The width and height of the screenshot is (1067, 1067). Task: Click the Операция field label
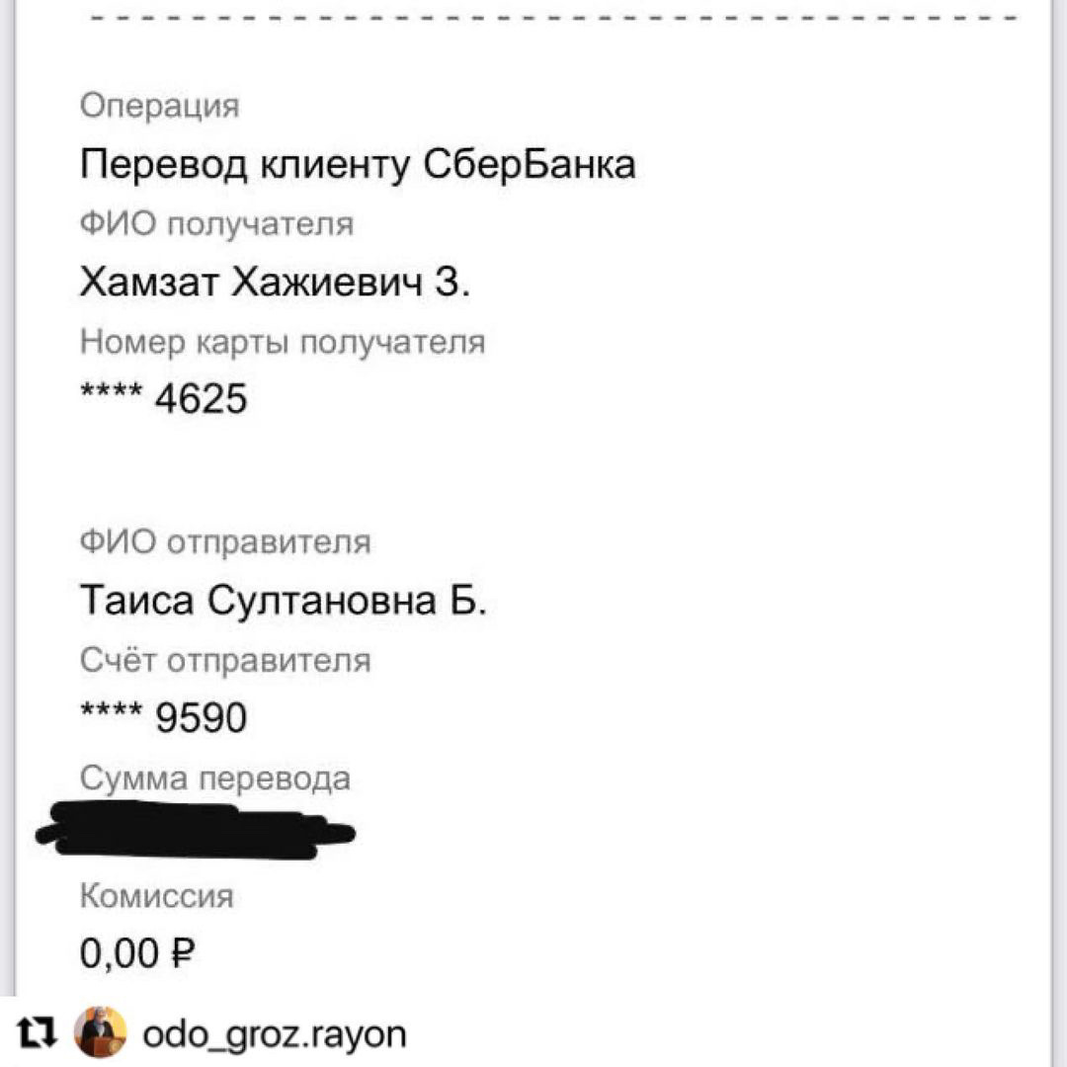coord(159,106)
